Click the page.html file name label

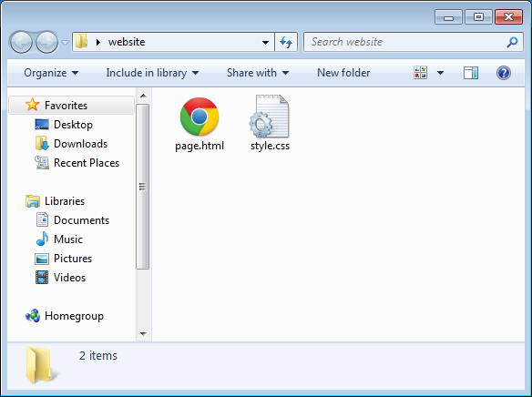199,146
